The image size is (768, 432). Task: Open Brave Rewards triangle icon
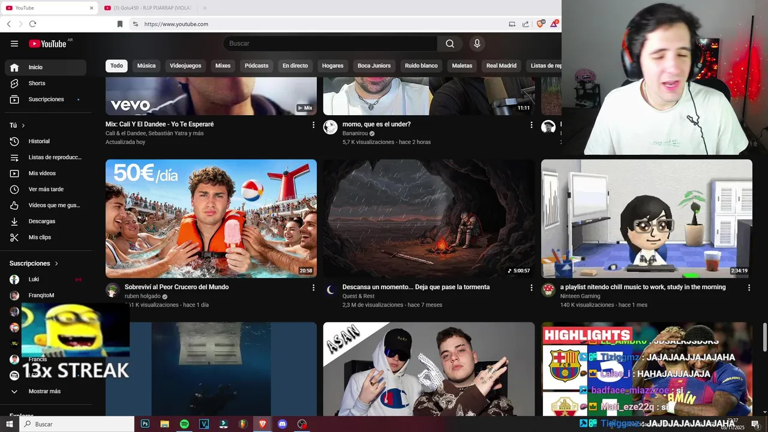[x=554, y=24]
